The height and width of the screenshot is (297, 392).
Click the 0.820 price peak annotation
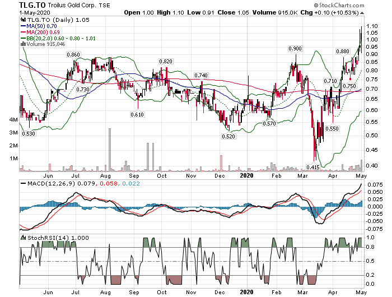(x=166, y=62)
